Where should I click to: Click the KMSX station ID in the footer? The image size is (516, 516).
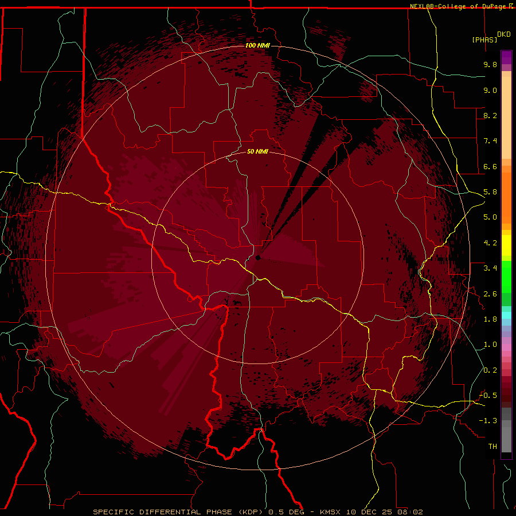pyautogui.click(x=330, y=512)
